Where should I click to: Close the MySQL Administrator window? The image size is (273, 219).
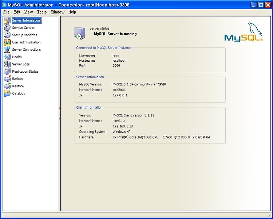268,5
